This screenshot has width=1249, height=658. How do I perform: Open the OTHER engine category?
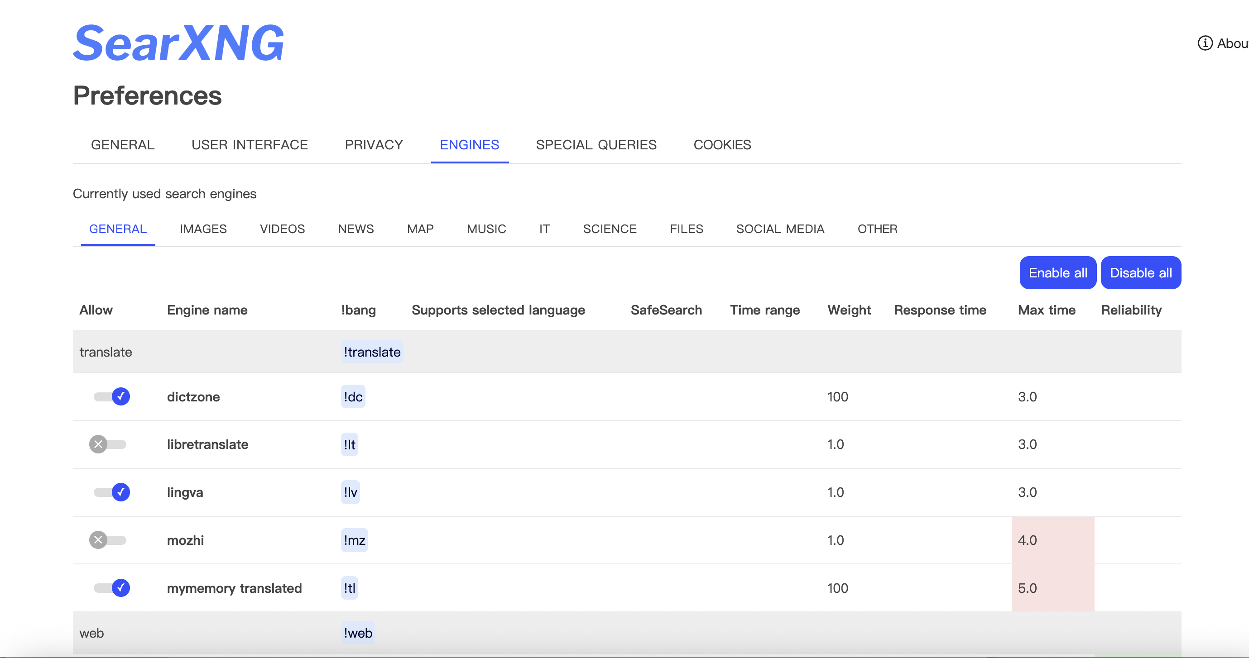pos(877,229)
